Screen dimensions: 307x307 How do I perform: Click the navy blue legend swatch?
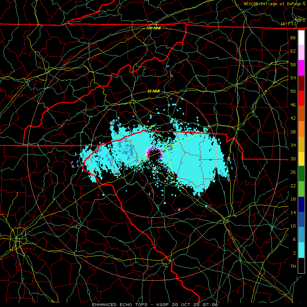[301, 204]
